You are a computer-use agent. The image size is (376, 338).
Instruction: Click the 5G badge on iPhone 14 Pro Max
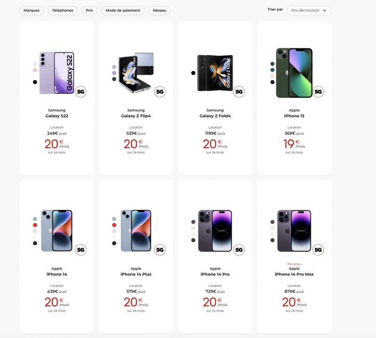318,250
